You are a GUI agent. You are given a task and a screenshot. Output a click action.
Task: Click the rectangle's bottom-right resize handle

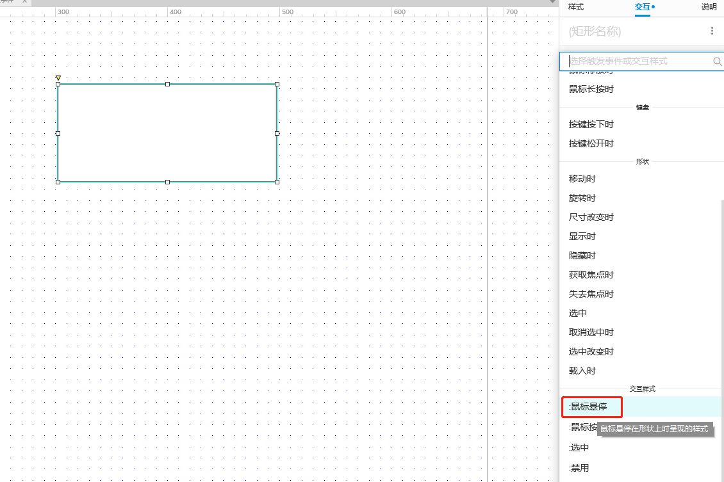[x=277, y=182]
